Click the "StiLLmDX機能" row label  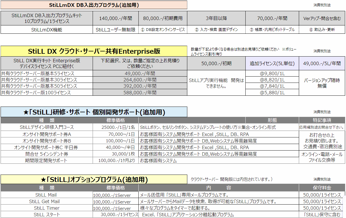(47, 29)
